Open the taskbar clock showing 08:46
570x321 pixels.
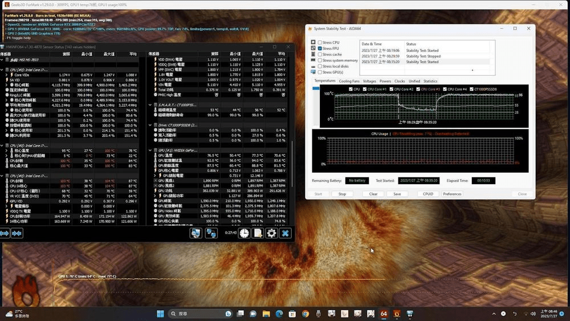pos(548,314)
